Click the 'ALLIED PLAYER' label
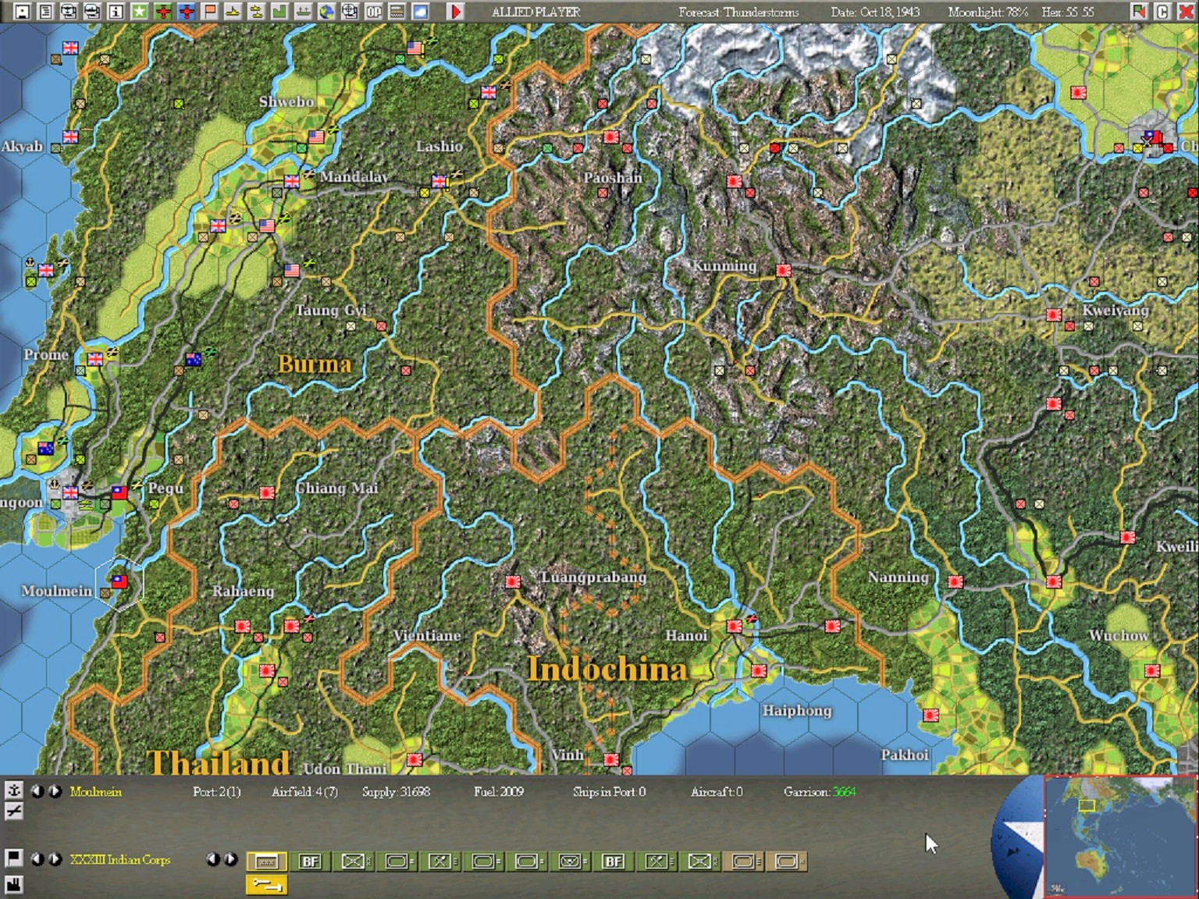1199x899 pixels. click(x=536, y=12)
